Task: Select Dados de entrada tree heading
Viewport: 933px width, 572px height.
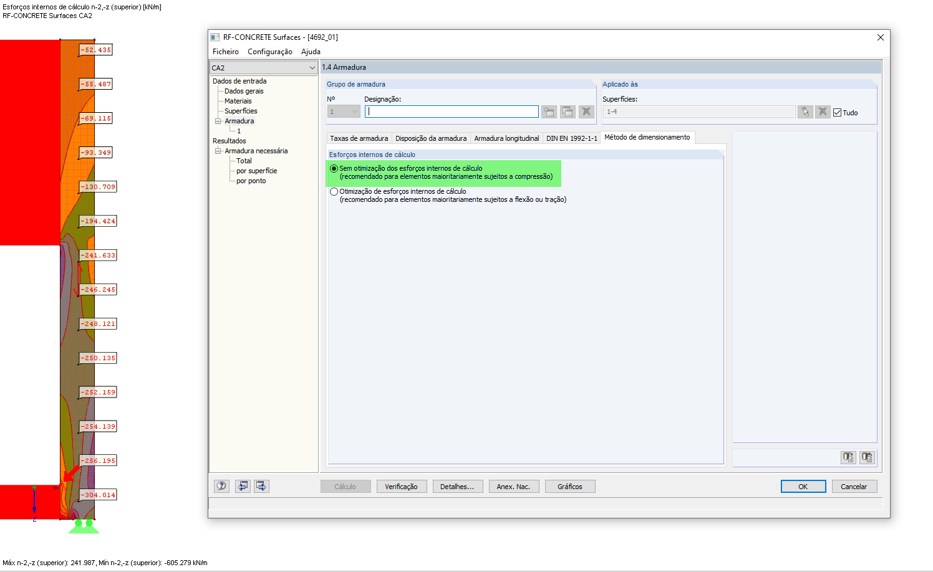Action: click(239, 81)
